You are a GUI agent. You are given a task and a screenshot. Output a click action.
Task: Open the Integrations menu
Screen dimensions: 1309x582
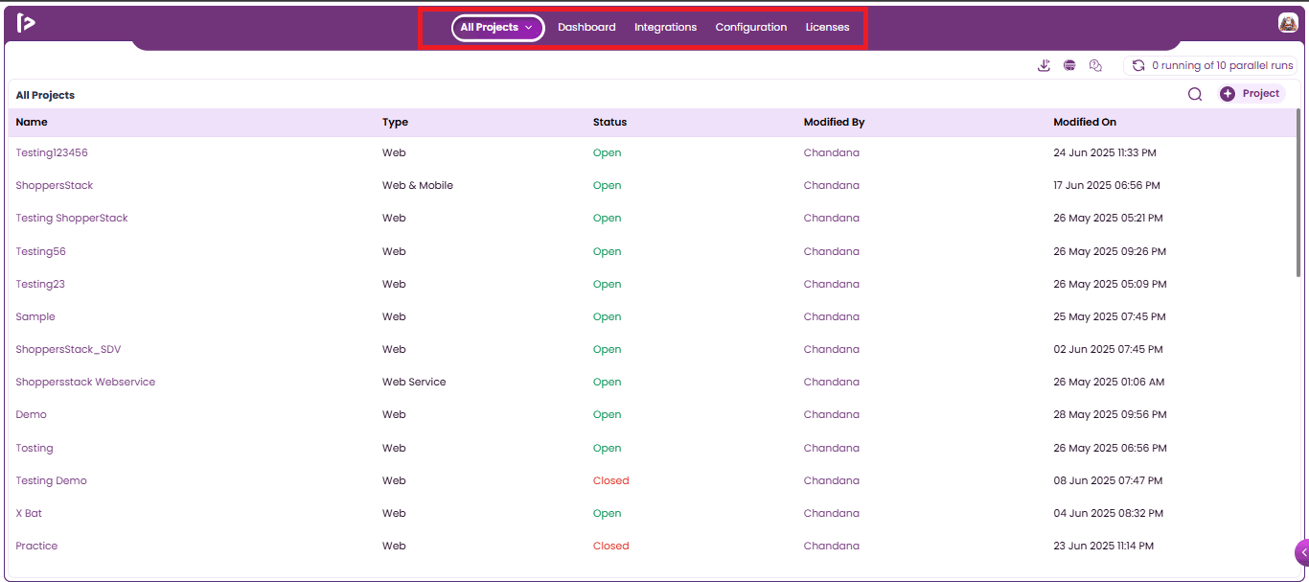pyautogui.click(x=665, y=27)
